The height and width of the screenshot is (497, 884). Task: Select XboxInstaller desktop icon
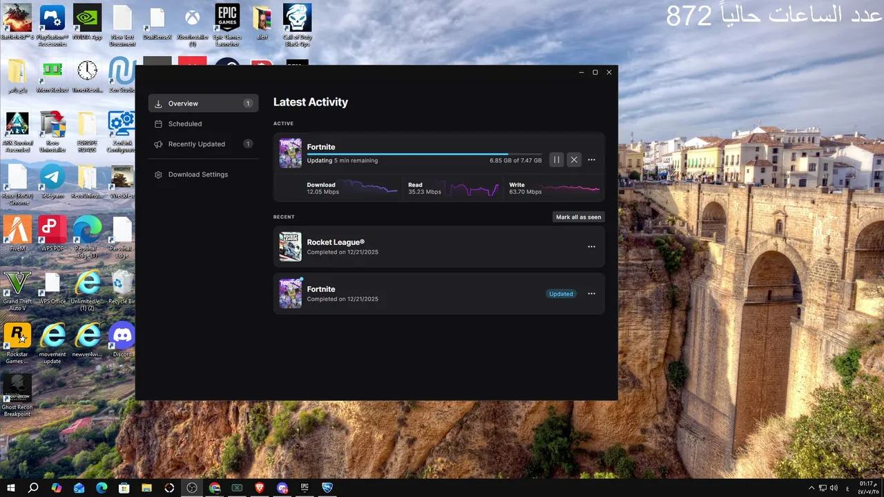(x=192, y=26)
